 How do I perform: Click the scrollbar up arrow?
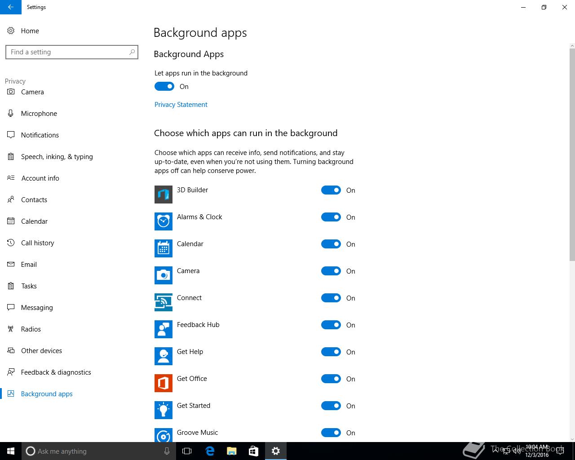(x=572, y=45)
